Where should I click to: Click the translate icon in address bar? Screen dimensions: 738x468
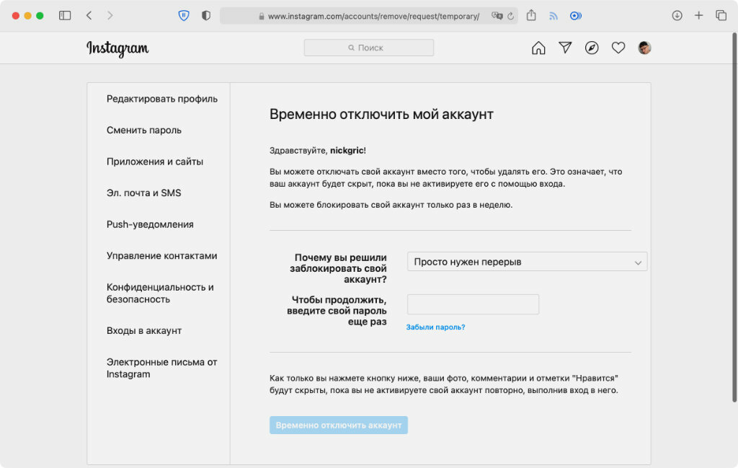(497, 16)
